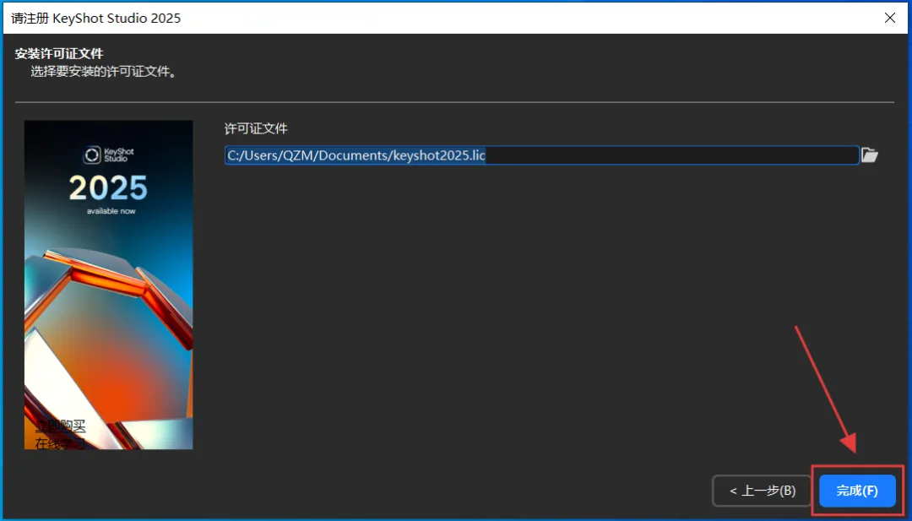The width and height of the screenshot is (912, 521).
Task: Open the license file browse folder icon
Action: click(869, 155)
